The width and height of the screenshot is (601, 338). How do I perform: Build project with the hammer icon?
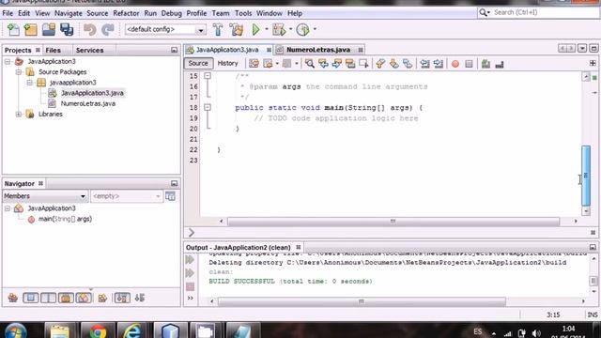coord(218,29)
